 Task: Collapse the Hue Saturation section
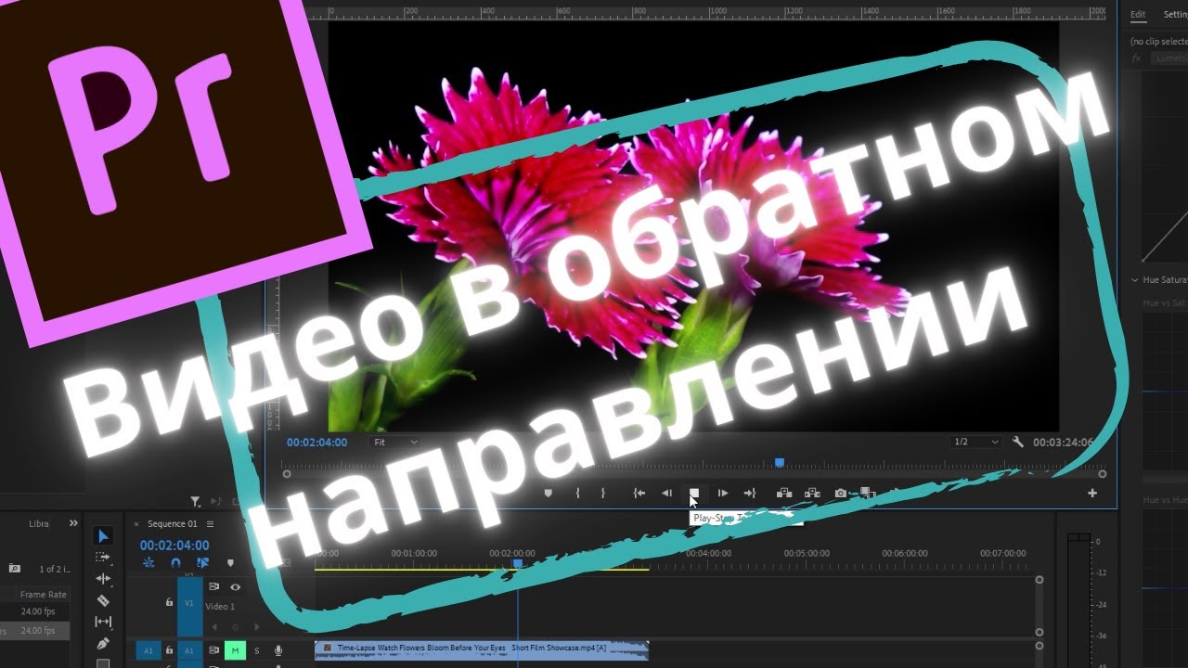tap(1134, 279)
